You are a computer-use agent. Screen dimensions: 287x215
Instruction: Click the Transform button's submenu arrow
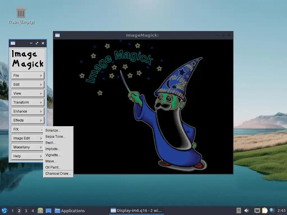41,102
